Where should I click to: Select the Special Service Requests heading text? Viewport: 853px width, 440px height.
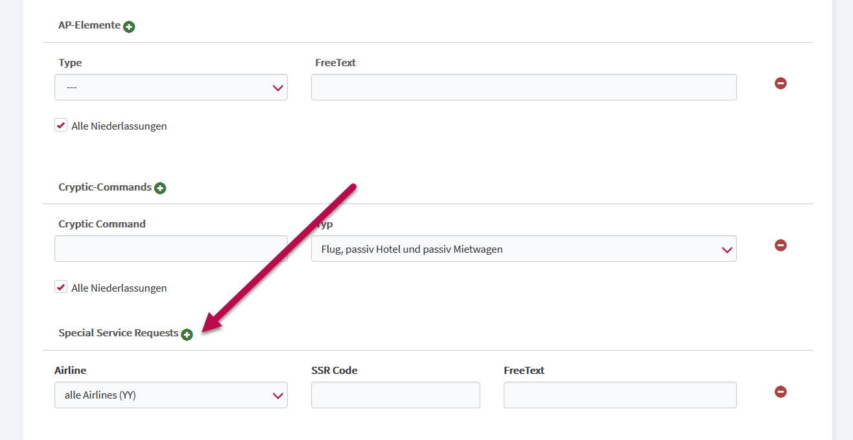118,333
